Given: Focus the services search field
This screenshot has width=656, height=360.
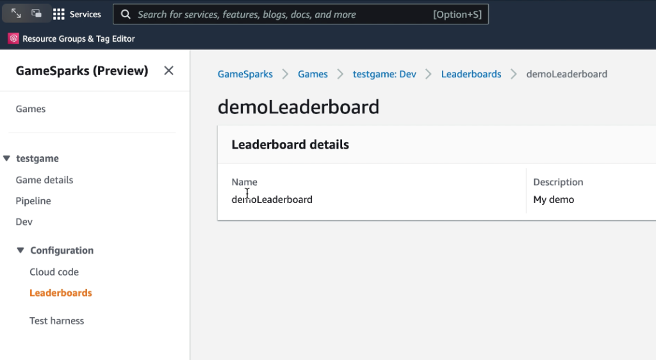Looking at the screenshot, I should click(x=300, y=14).
